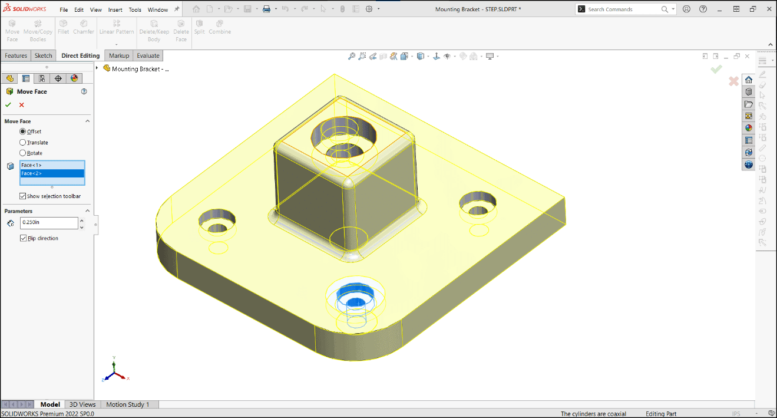Select the Offset radio button
Image resolution: width=777 pixels, height=418 pixels.
(23, 131)
